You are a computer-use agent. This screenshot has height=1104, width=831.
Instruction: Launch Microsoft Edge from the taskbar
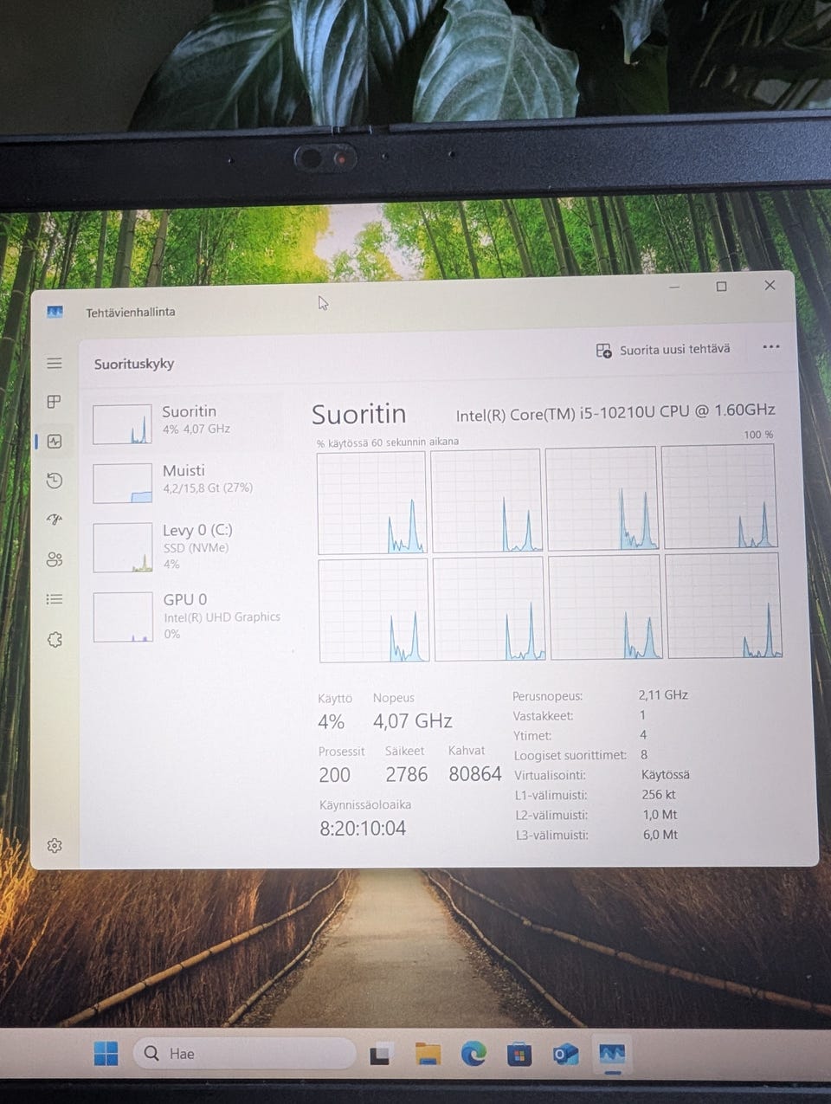click(473, 1055)
